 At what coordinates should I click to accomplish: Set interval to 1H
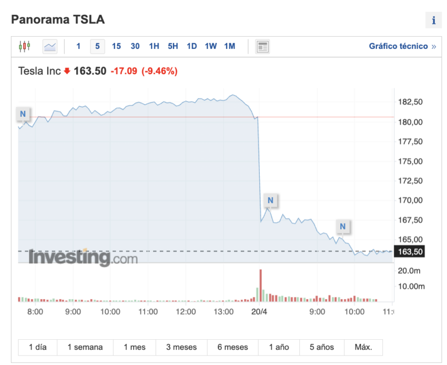point(154,46)
